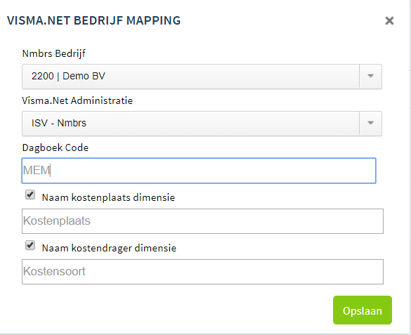Click into the Kostensoort text field

point(202,272)
